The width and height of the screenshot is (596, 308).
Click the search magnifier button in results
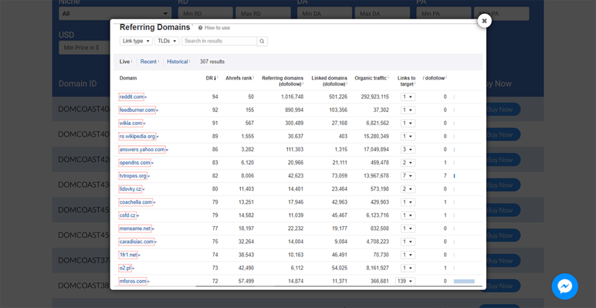(262, 41)
